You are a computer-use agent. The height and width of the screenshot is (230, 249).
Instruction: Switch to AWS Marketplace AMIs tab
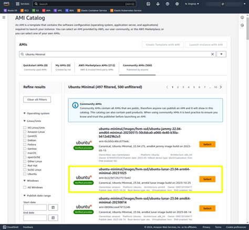(97, 67)
